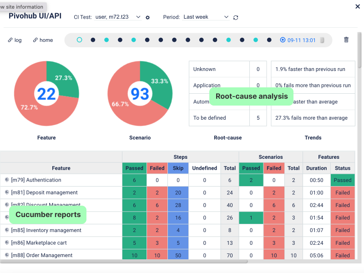The image size is (364, 273).
Task: Click the Cucumber reports highlight
Action: [47, 214]
